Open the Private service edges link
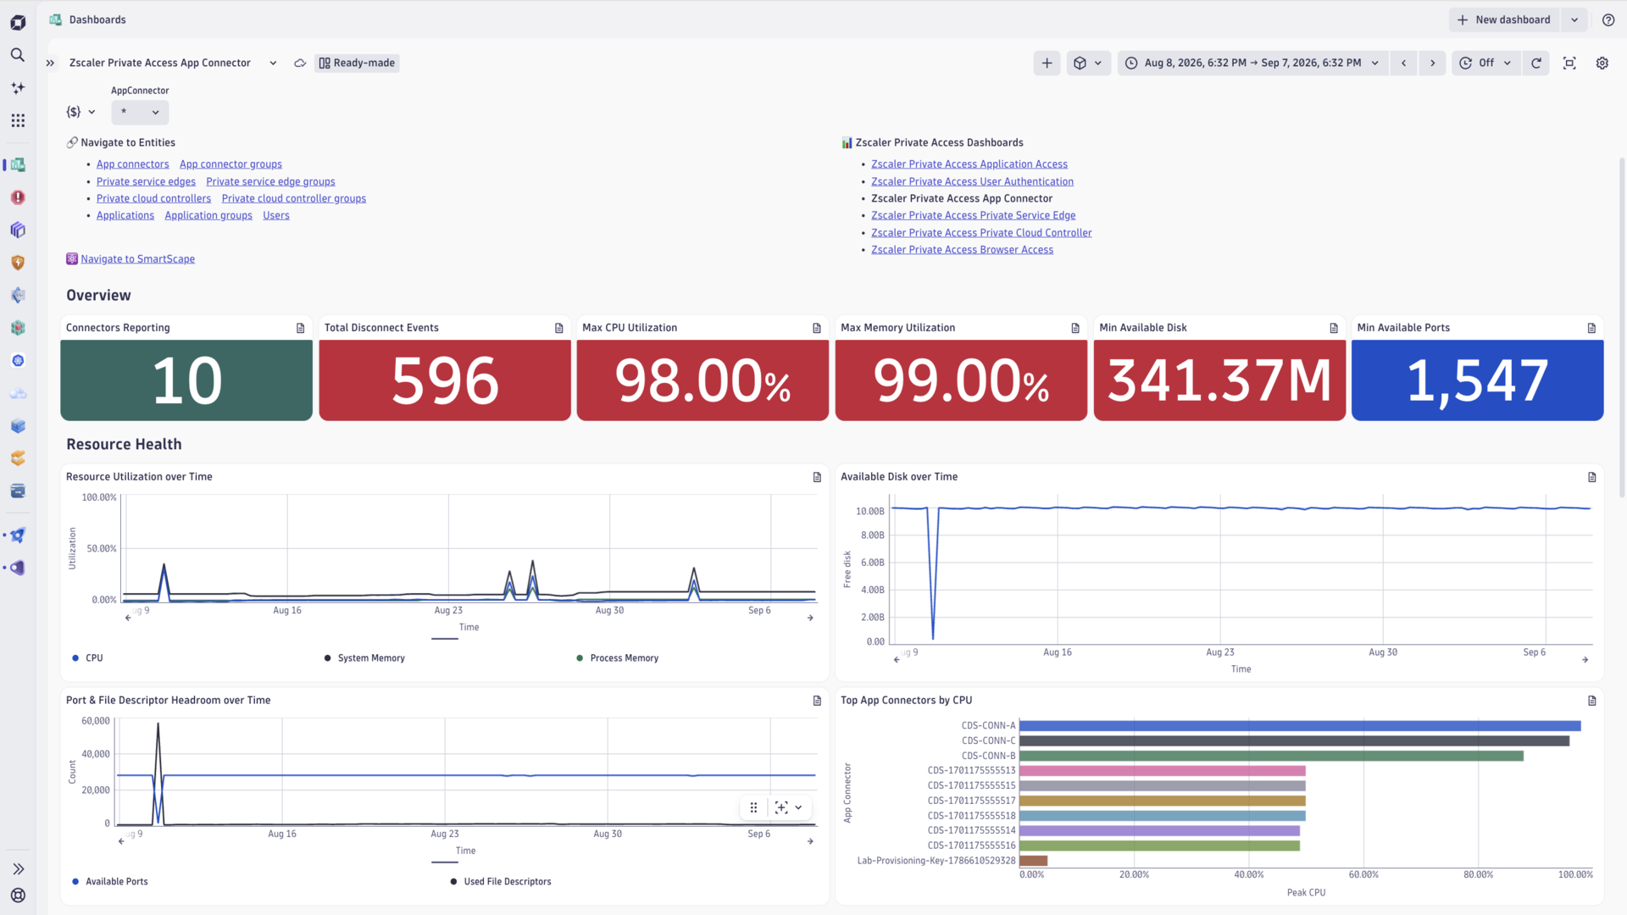The height and width of the screenshot is (915, 1627). click(x=146, y=181)
